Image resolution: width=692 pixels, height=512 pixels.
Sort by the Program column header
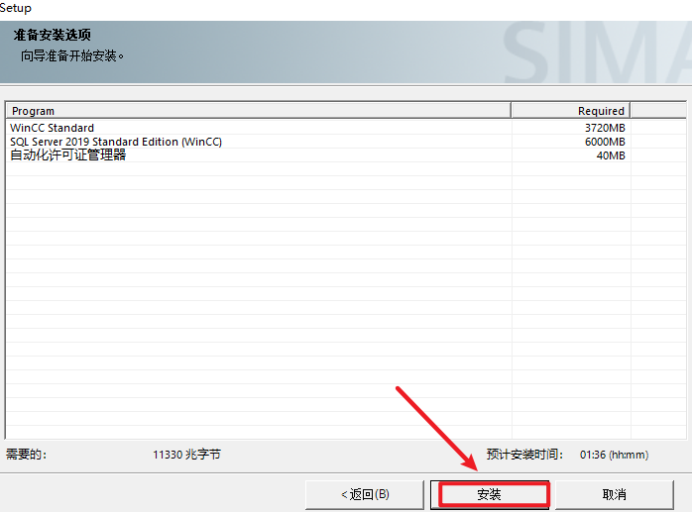(258, 111)
